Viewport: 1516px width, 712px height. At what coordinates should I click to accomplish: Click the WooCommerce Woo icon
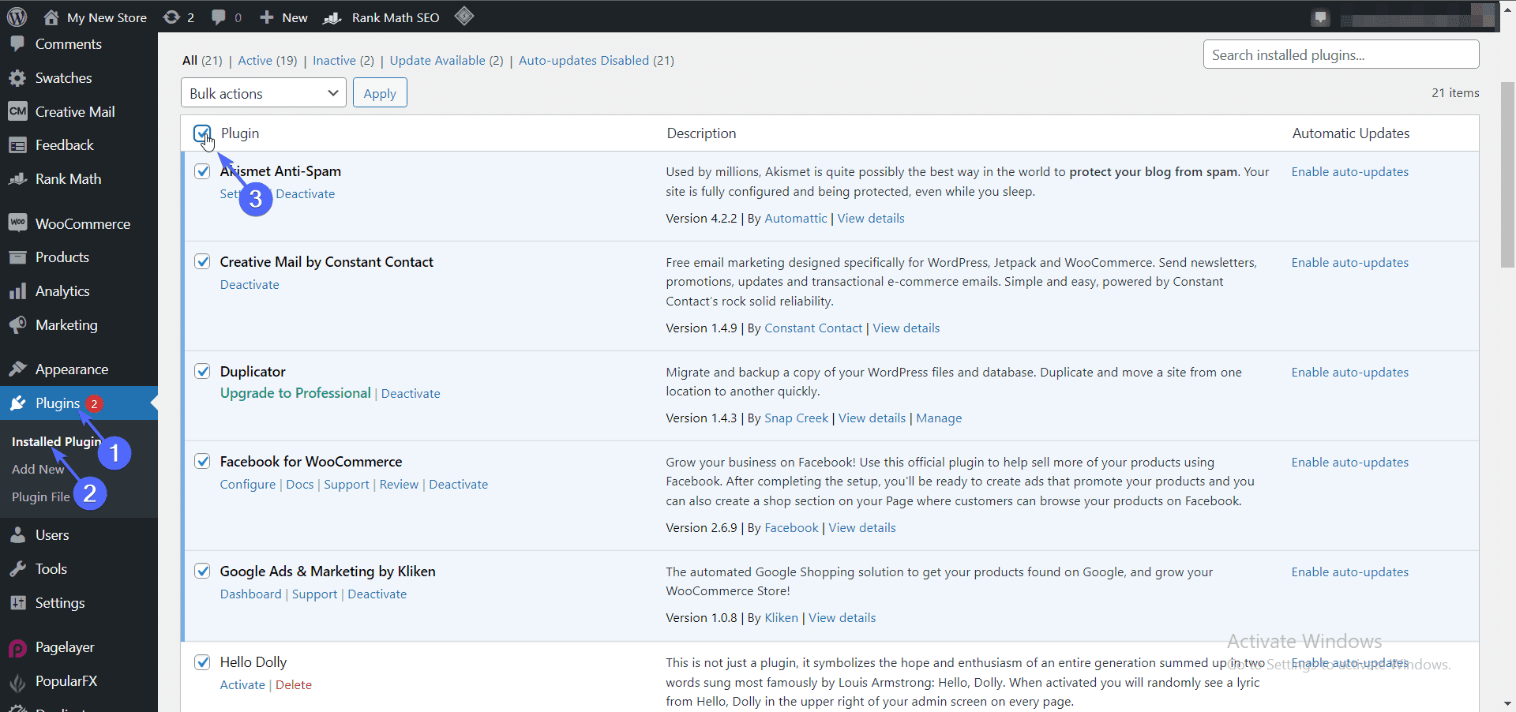click(17, 223)
